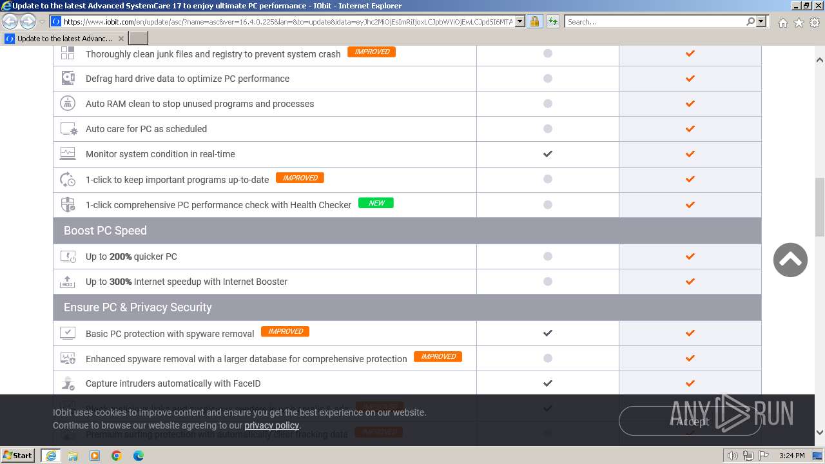This screenshot has height=464, width=825.
Task: Click the defrag hard drive feature icon
Action: [68, 79]
